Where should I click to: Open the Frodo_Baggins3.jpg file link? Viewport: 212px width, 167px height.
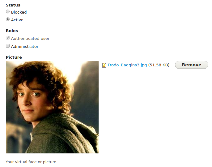click(x=127, y=65)
